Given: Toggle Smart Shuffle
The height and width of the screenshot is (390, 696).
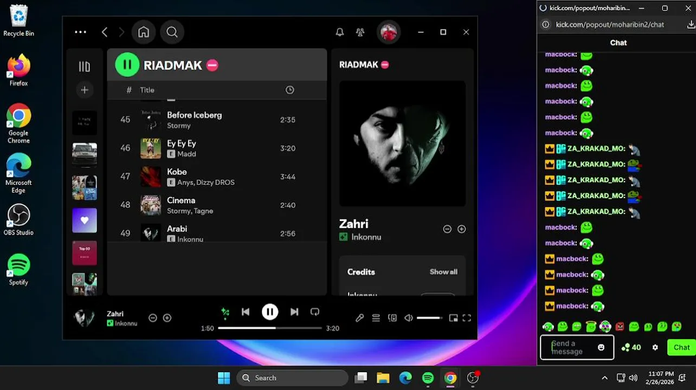Looking at the screenshot, I should tap(225, 312).
